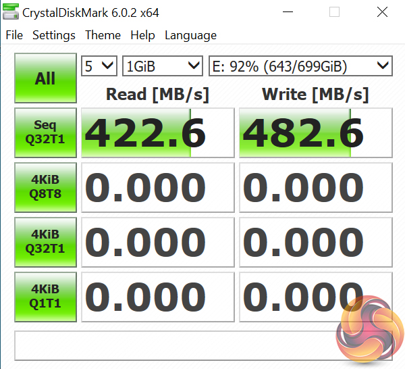Start the 4KiB Q32T1 test
Screen dimensions: 405x369
(45, 242)
